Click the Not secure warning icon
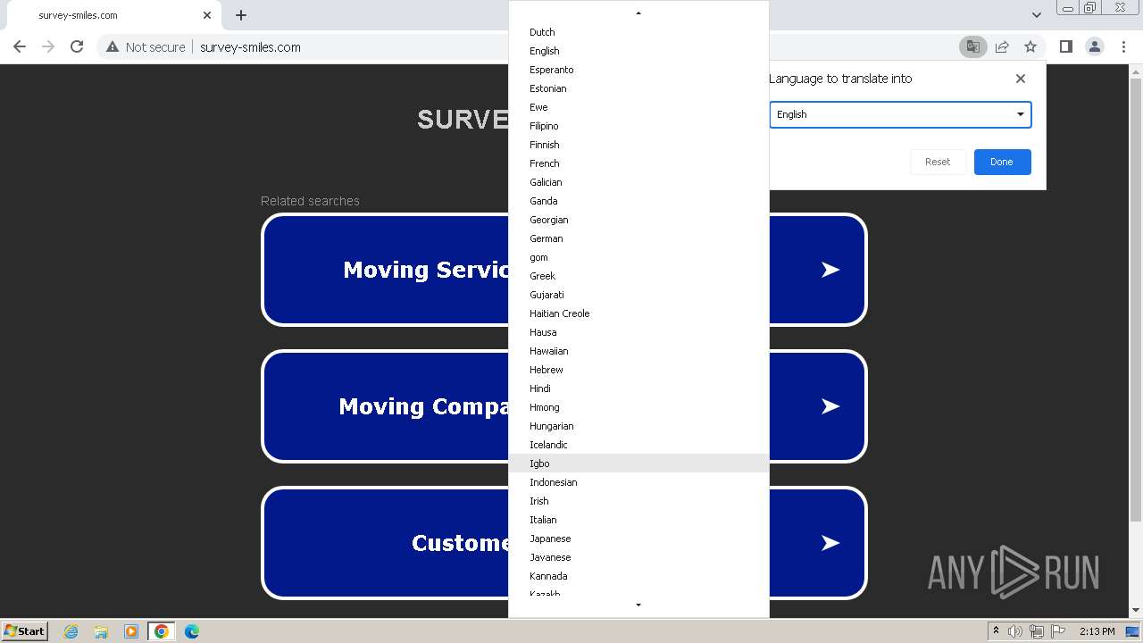1143x643 pixels. pos(113,47)
